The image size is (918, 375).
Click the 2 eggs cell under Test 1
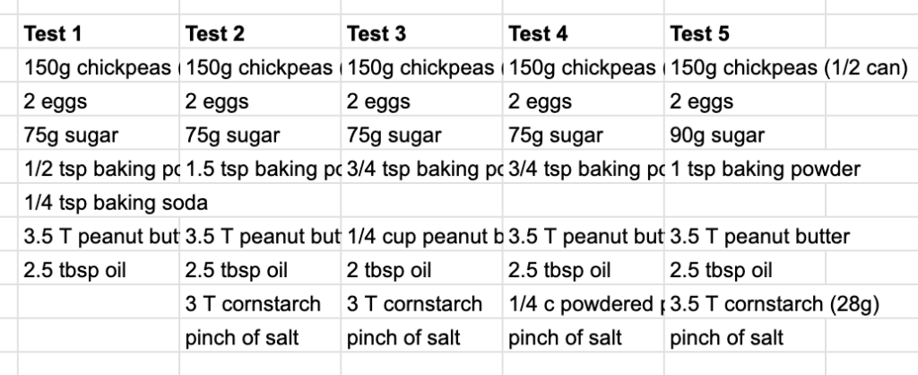(56, 101)
